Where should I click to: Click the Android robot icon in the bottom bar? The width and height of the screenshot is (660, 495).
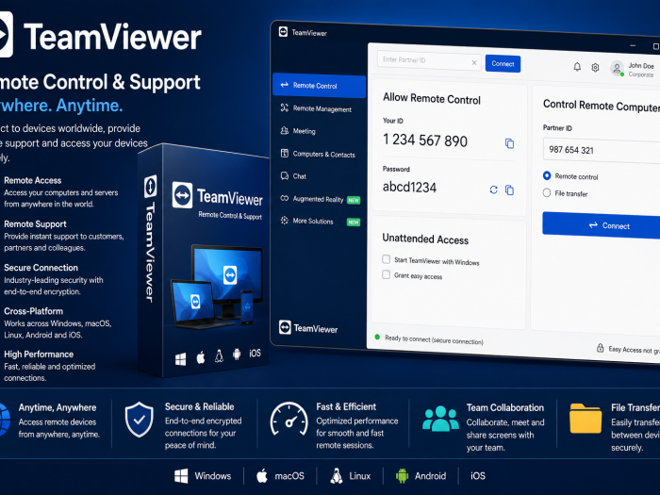[402, 476]
